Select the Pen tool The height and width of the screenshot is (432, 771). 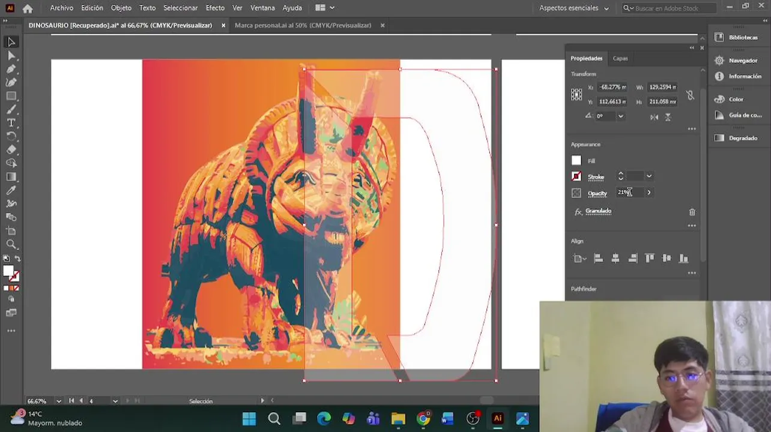click(x=11, y=69)
